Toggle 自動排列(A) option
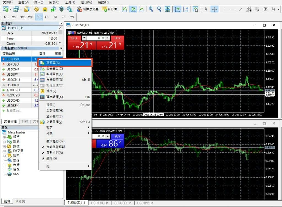This screenshot has width=282, height=207. point(55,153)
